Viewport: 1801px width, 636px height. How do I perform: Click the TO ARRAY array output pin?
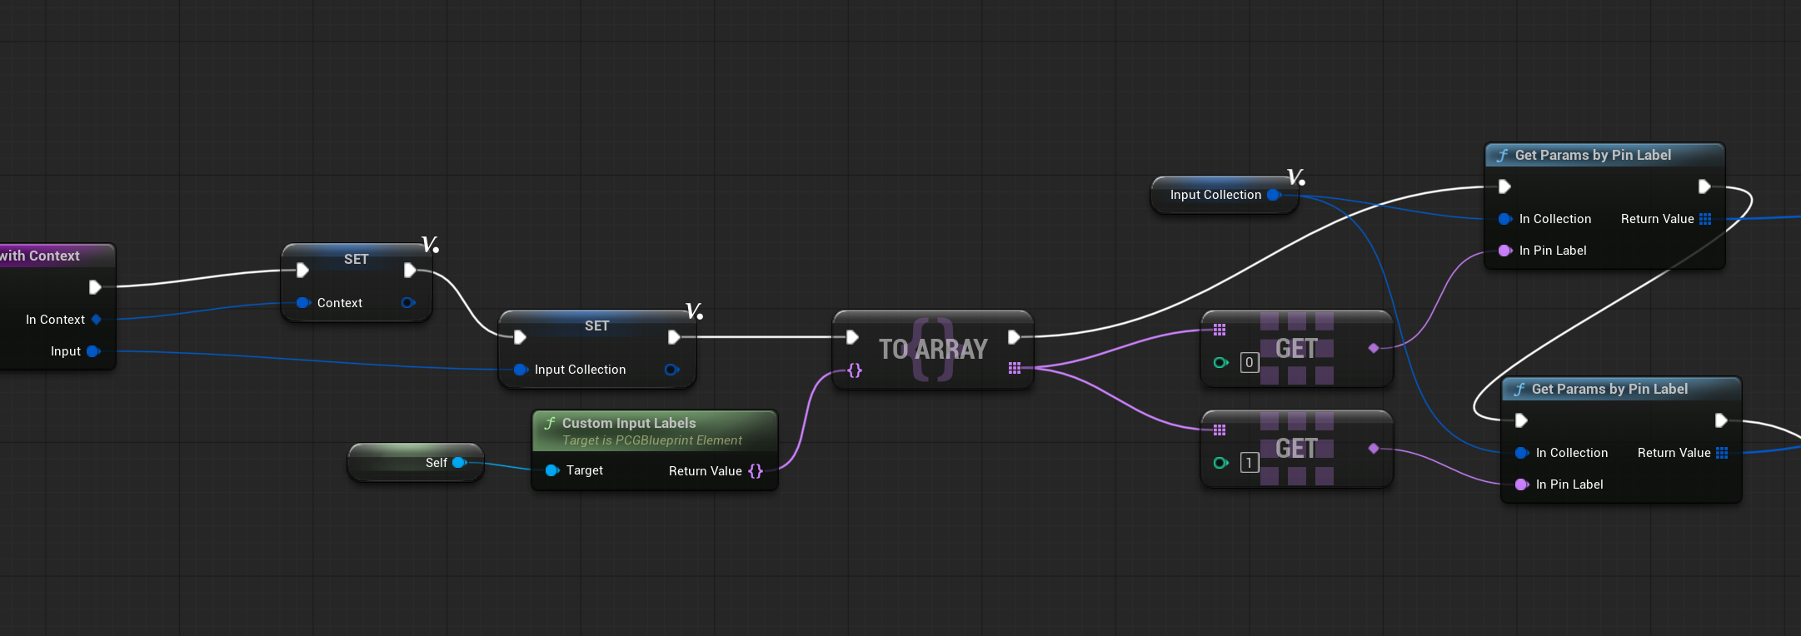[x=1015, y=368]
